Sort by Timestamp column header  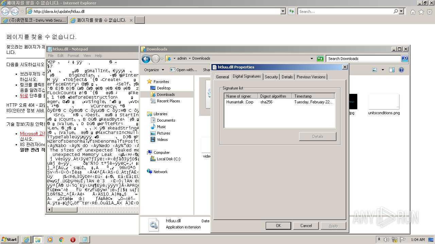pos(313,96)
